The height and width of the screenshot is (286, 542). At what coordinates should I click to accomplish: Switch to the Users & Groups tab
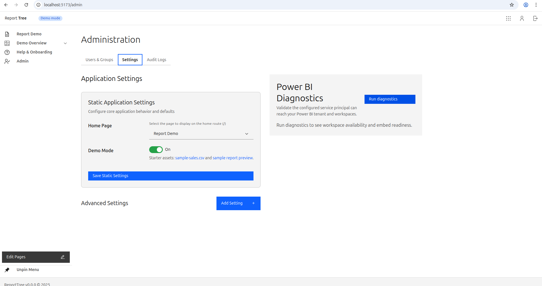point(99,60)
